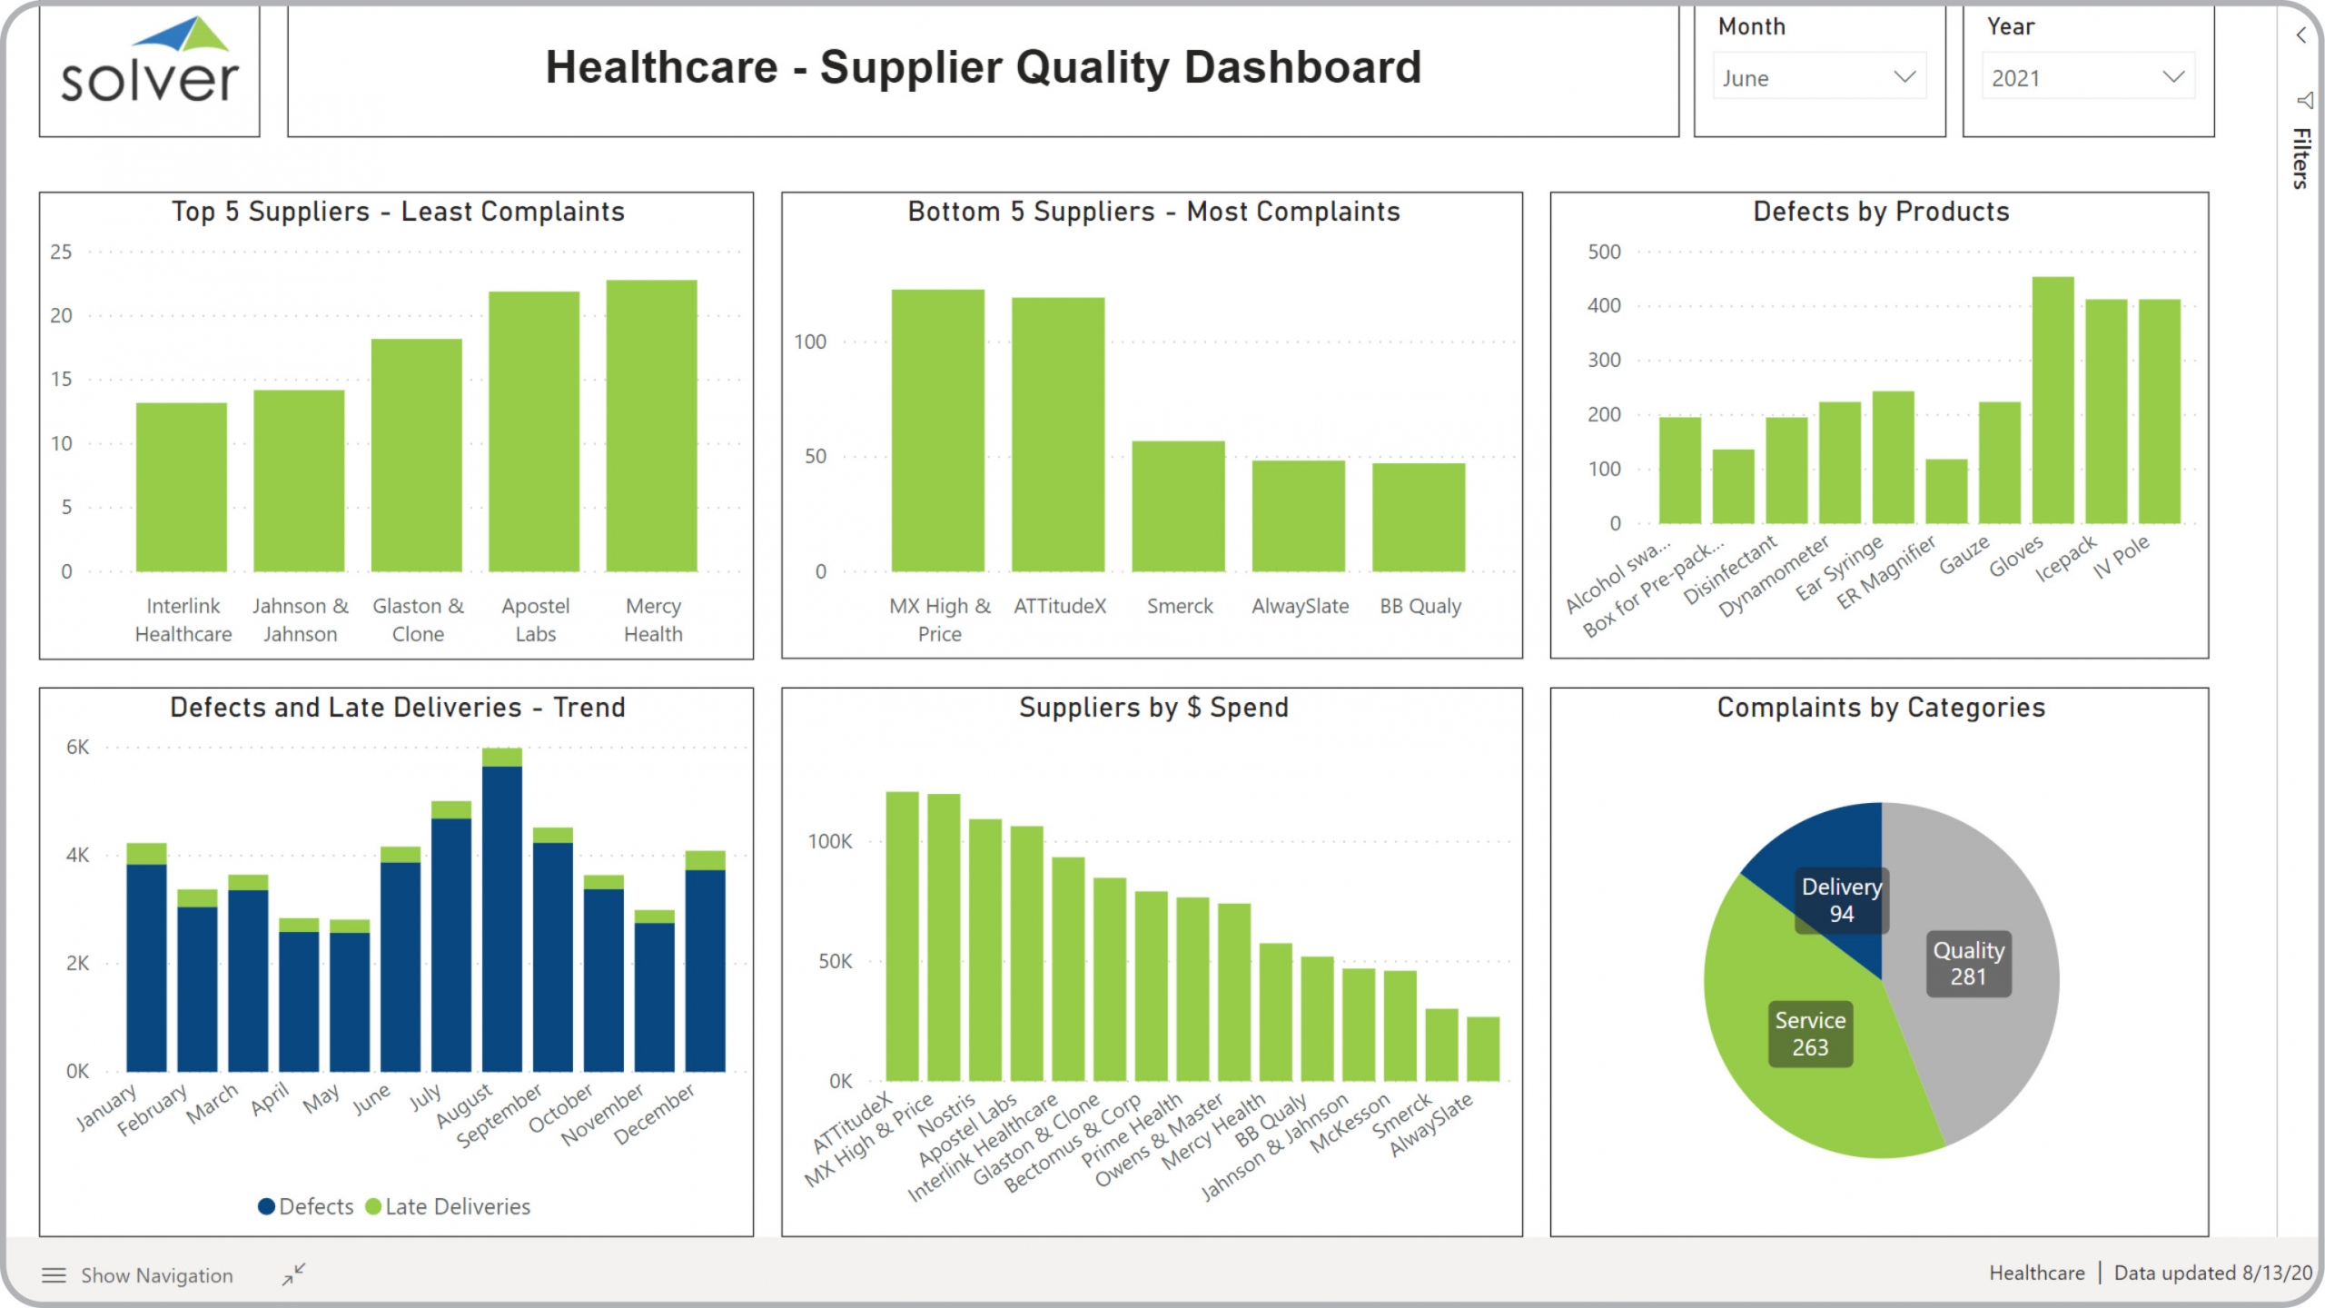Click the Healthcare label in the footer
Viewport: 2325px width, 1308px height.
[2036, 1273]
